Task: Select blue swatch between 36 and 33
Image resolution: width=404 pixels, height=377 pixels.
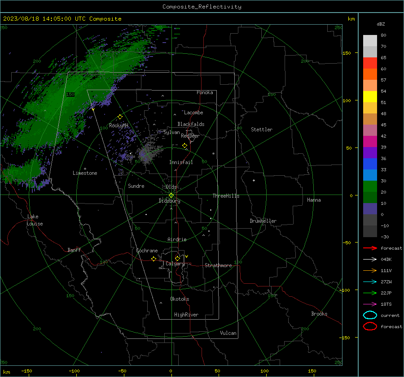Action: 370,164
